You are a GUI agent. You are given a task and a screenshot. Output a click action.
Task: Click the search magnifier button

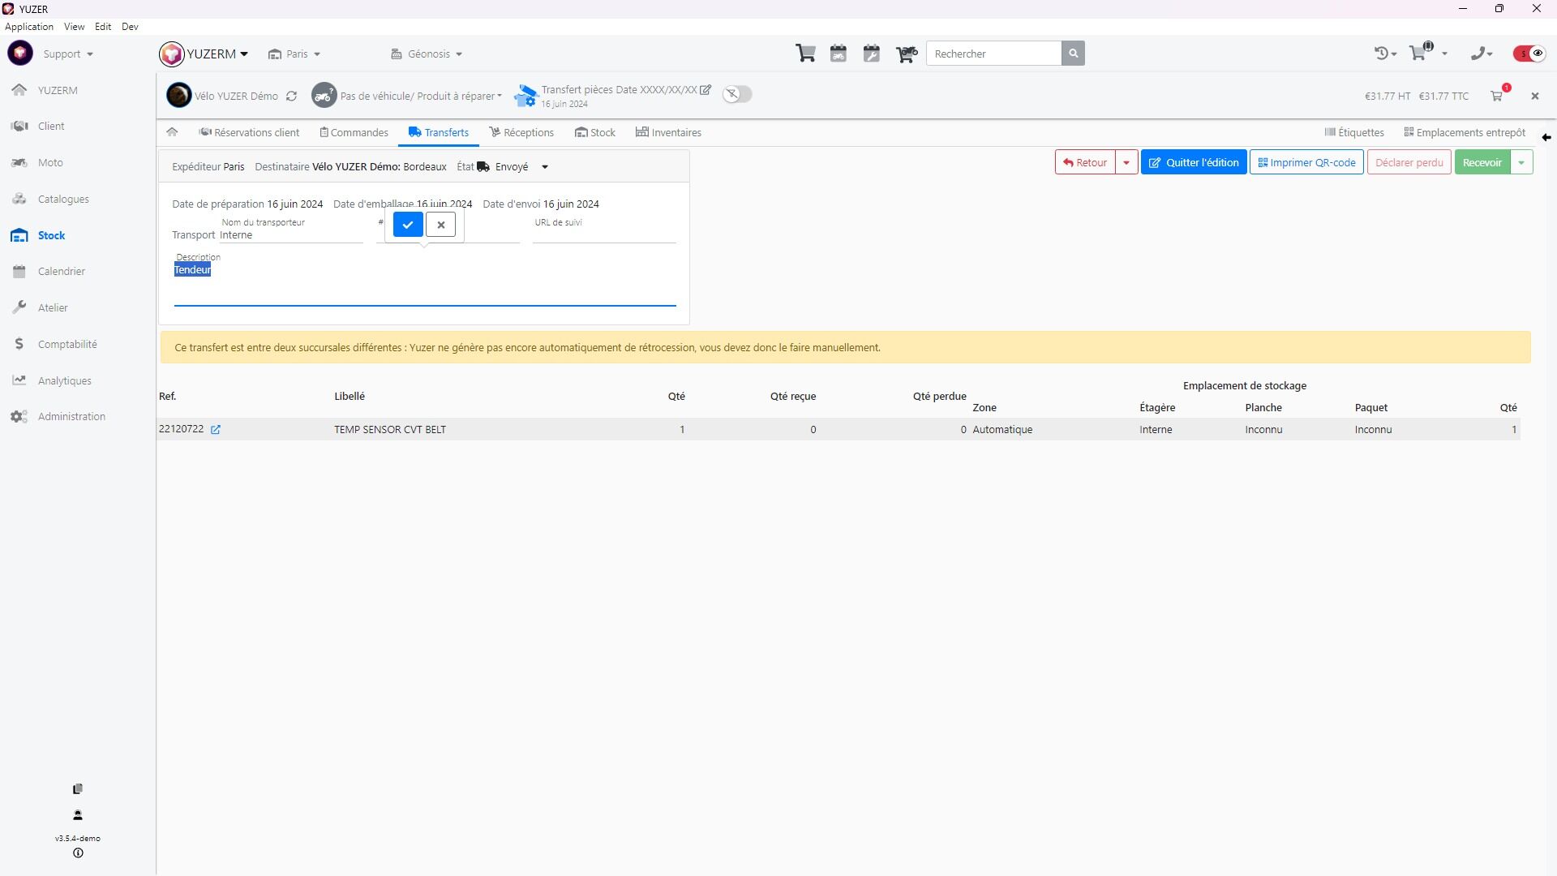pos(1073,54)
